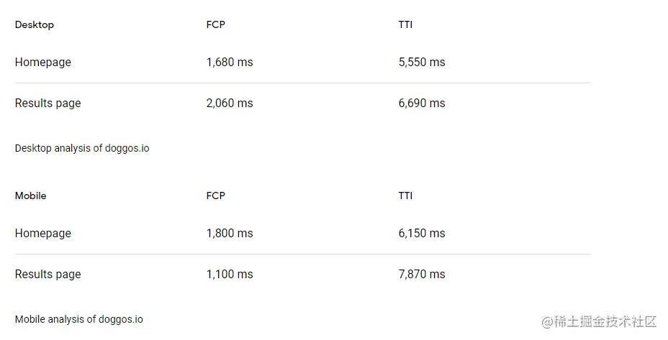Viewport: 668px width, 340px height.
Task: Click the 7,870 ms TTI value
Action: (422, 275)
